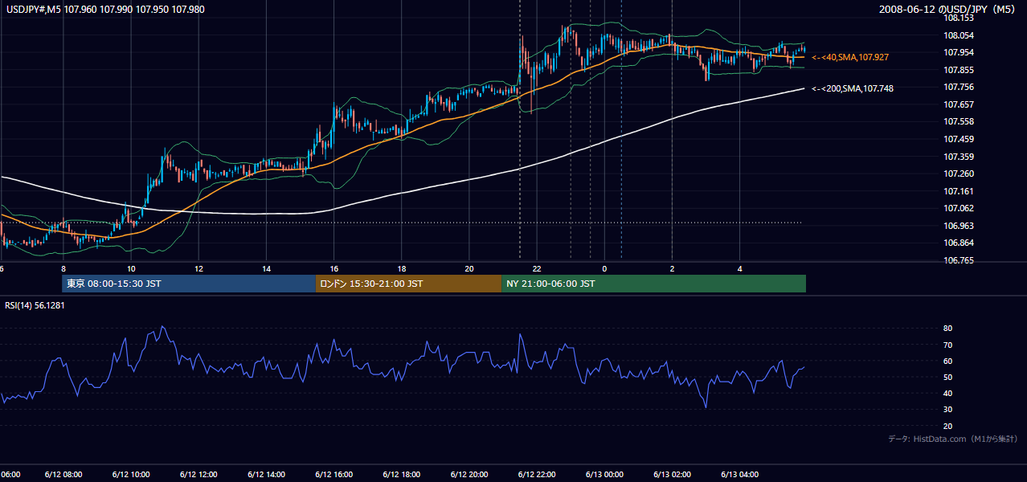Click the 6/12 22:00 time axis label
This screenshot has width=1027, height=482.
pos(536,475)
